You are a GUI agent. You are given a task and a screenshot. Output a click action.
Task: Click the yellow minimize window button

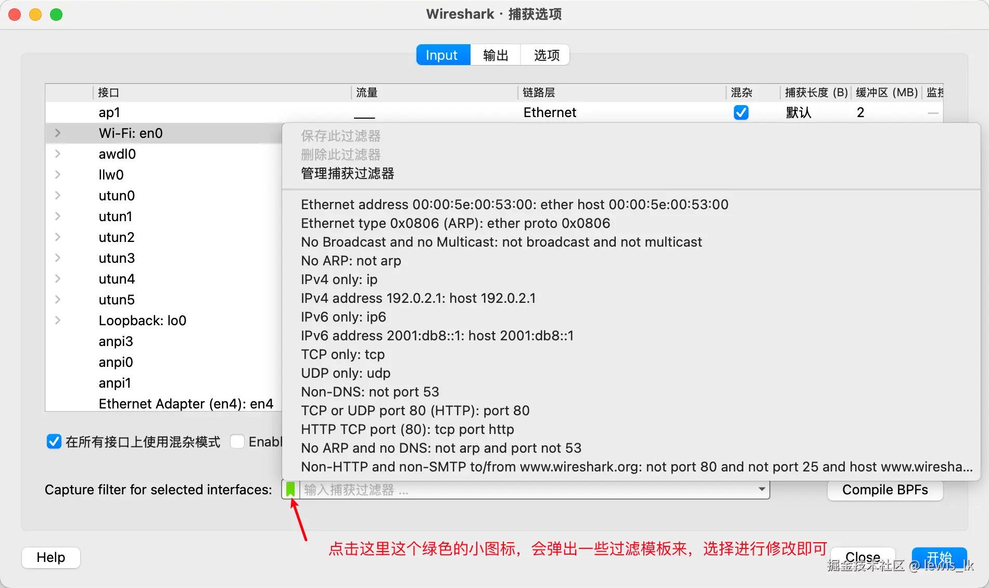pyautogui.click(x=35, y=15)
